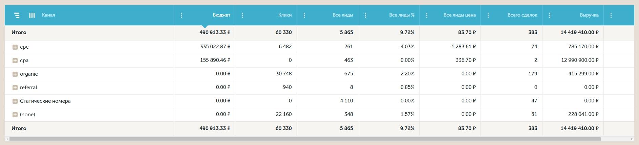639x145 pixels.
Task: Expand the (none) channel row
Action: [x=15, y=115]
